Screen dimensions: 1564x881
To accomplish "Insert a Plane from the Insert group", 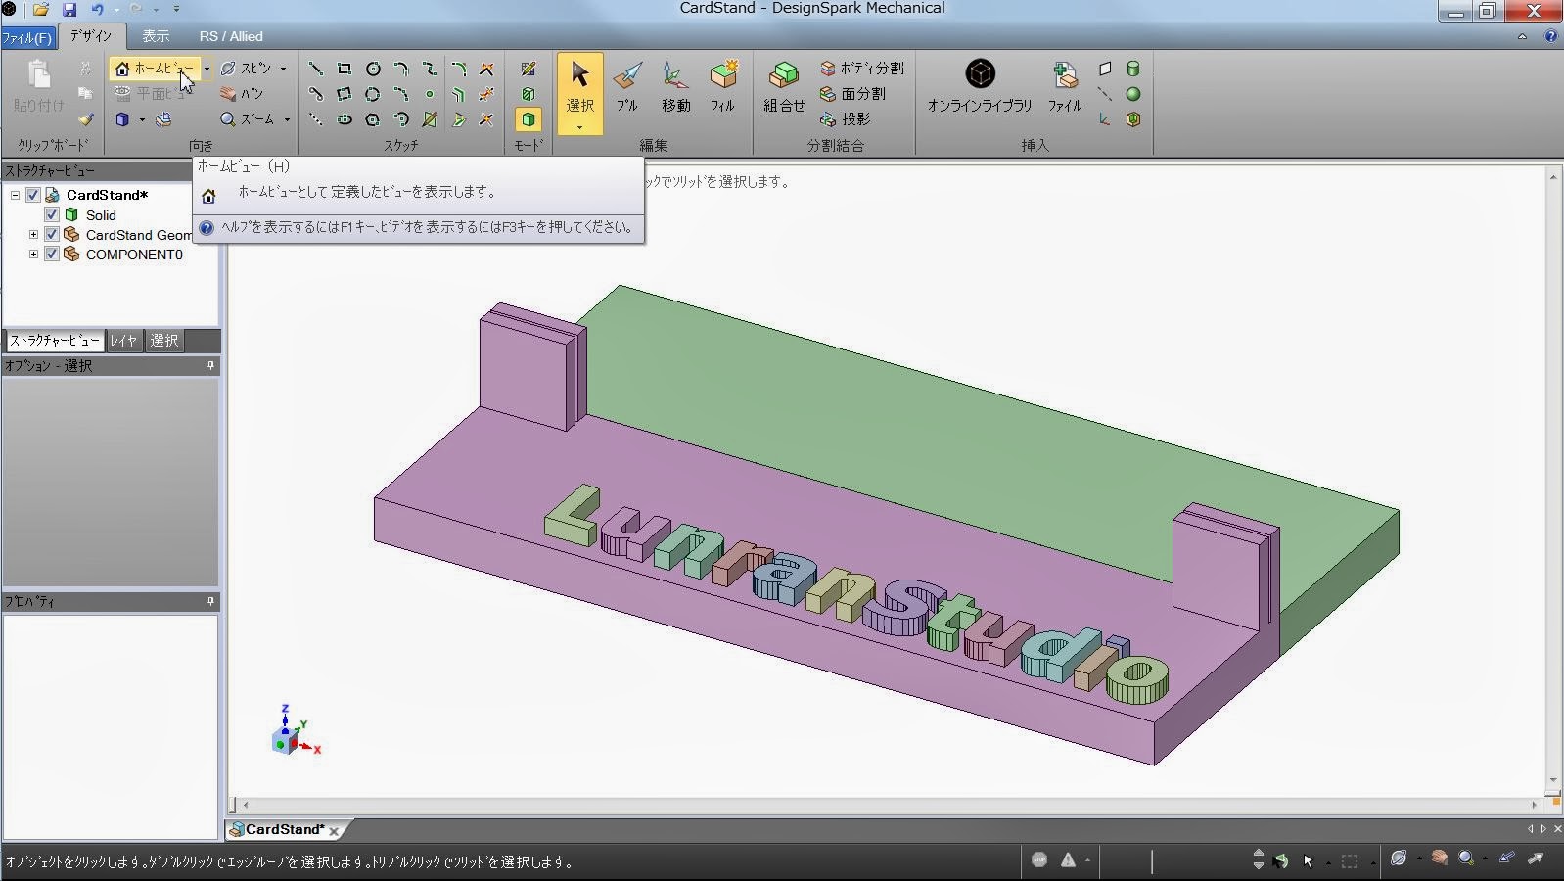I will (x=1105, y=69).
